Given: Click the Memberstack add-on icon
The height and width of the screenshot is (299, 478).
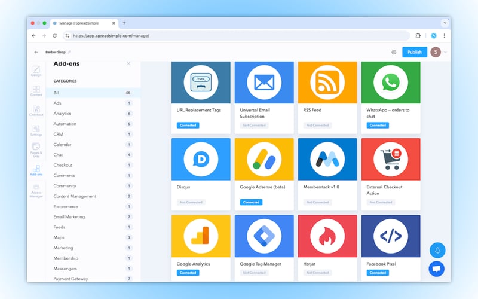Looking at the screenshot, I should (x=327, y=159).
